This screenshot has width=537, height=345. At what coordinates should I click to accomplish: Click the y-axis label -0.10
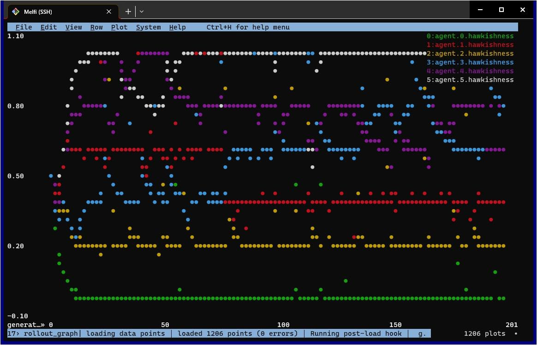click(x=18, y=316)
